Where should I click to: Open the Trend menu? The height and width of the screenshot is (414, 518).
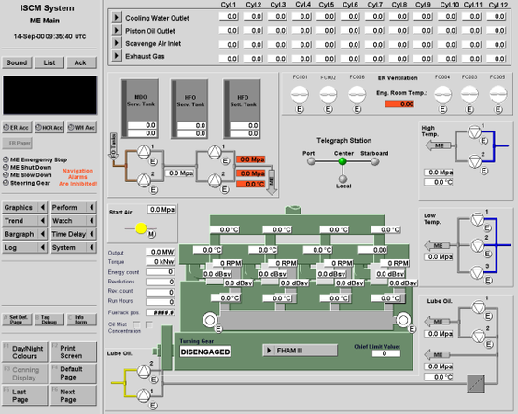pyautogui.click(x=25, y=221)
